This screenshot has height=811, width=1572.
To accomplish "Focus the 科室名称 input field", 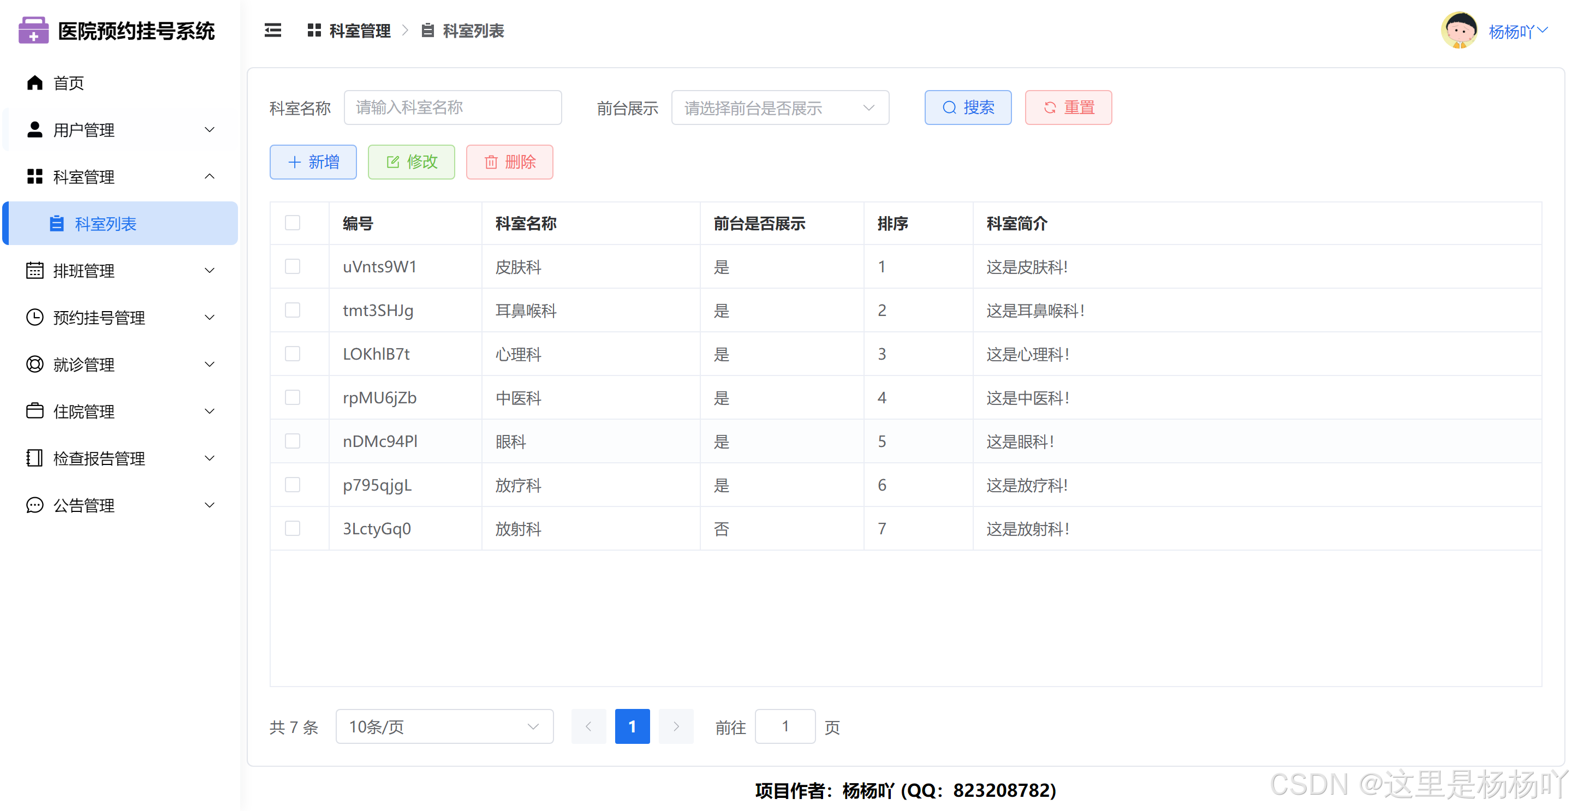I will point(452,108).
